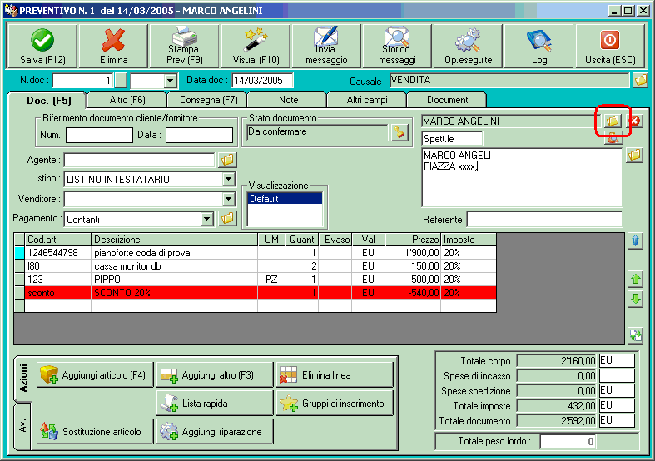
Task: Click refresh lines icon below arrows
Action: pyautogui.click(x=635, y=335)
